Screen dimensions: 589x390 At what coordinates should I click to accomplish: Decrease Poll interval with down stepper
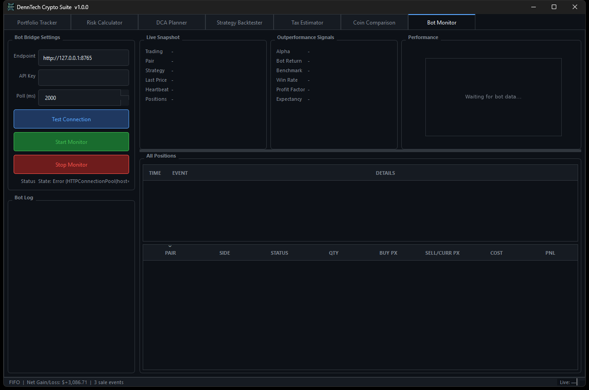[125, 102]
